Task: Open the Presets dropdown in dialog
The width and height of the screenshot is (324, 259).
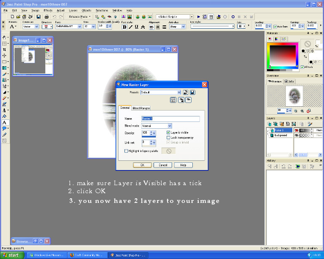Action: [x=179, y=92]
